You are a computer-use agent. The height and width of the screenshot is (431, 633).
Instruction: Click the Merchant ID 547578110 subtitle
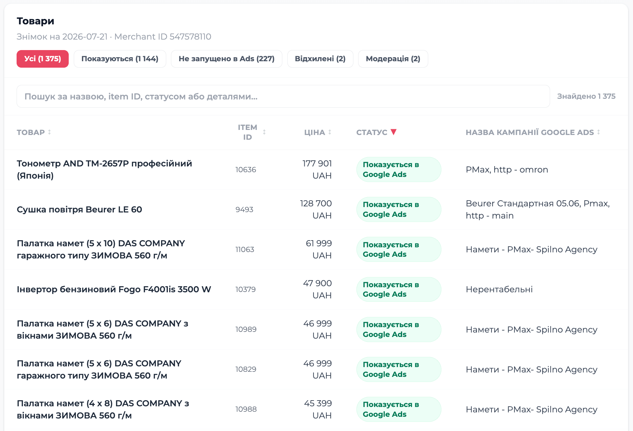[x=163, y=37]
